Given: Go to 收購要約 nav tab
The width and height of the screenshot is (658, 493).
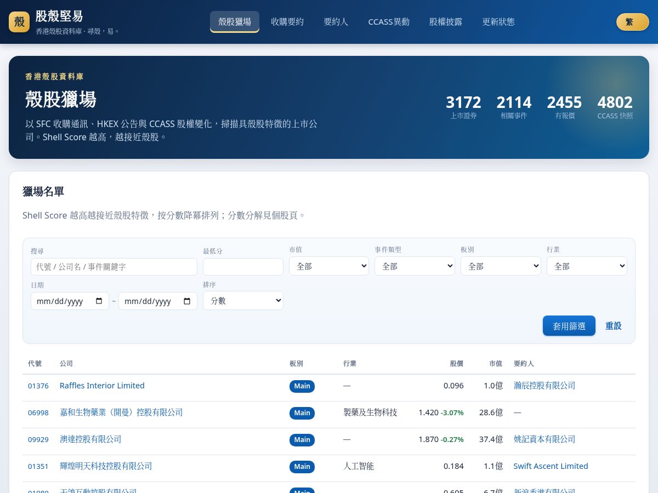Looking at the screenshot, I should click(x=287, y=22).
